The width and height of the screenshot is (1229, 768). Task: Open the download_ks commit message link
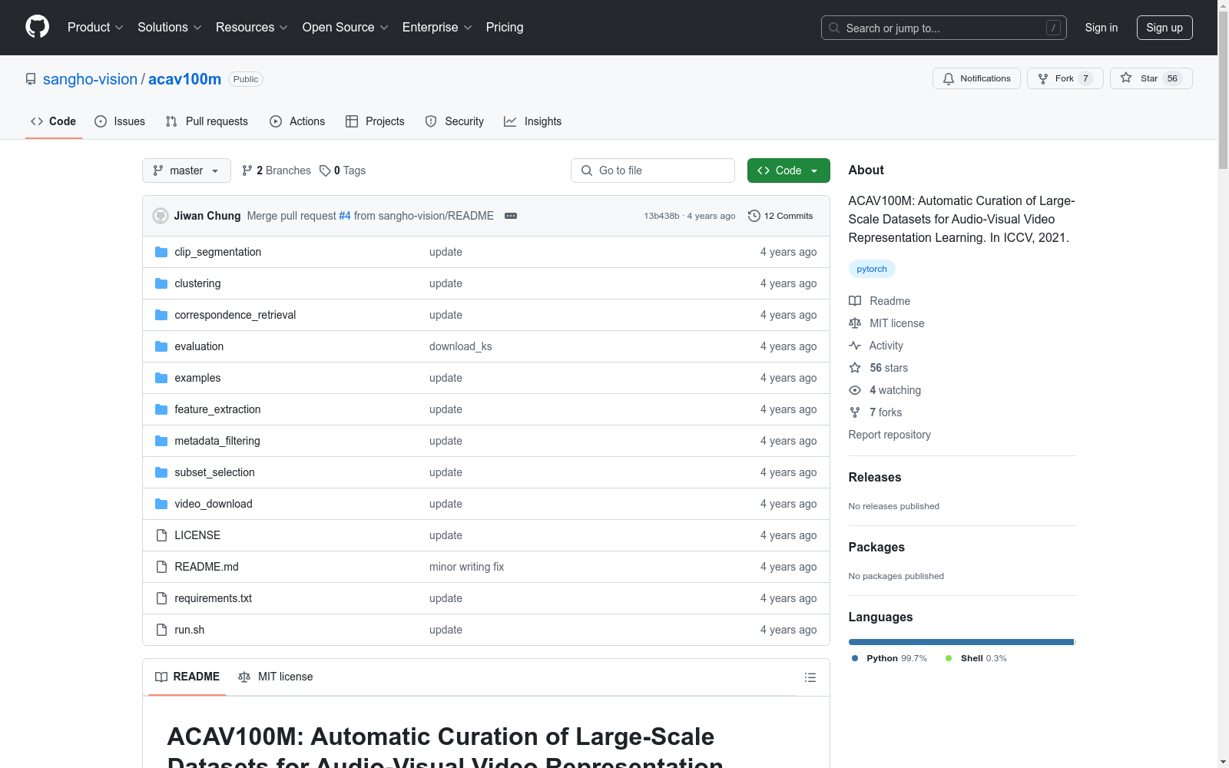[461, 346]
